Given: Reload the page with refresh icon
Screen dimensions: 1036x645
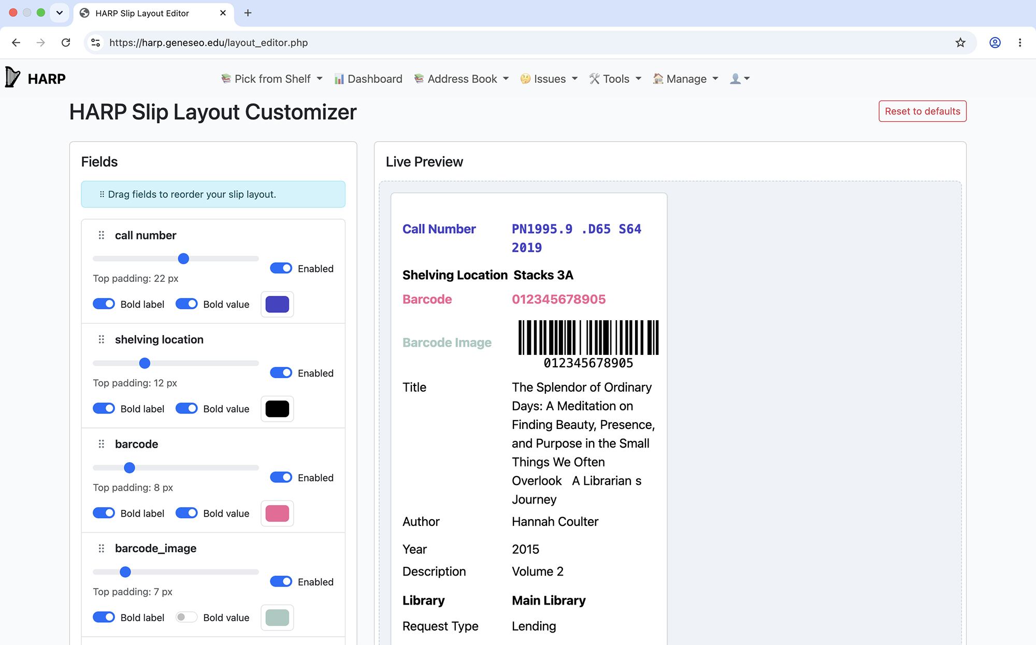Looking at the screenshot, I should coord(66,42).
